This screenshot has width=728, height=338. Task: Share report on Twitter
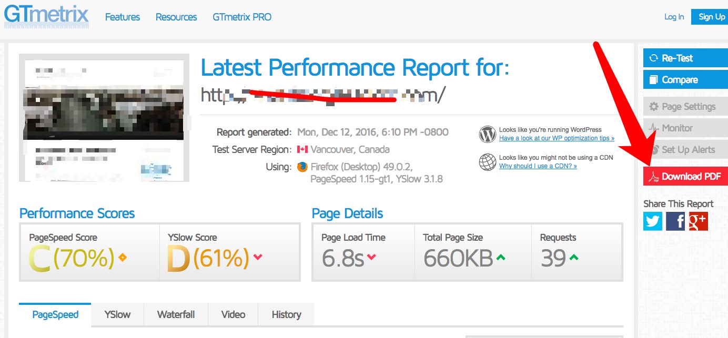pyautogui.click(x=653, y=221)
